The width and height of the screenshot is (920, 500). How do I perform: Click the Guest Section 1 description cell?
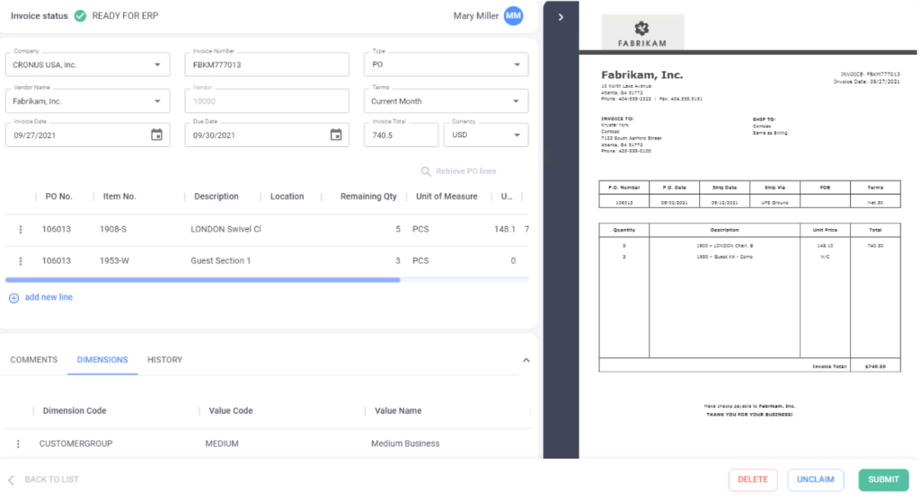click(221, 261)
